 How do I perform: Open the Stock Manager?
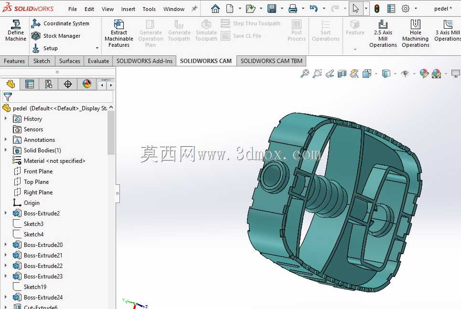tap(56, 36)
